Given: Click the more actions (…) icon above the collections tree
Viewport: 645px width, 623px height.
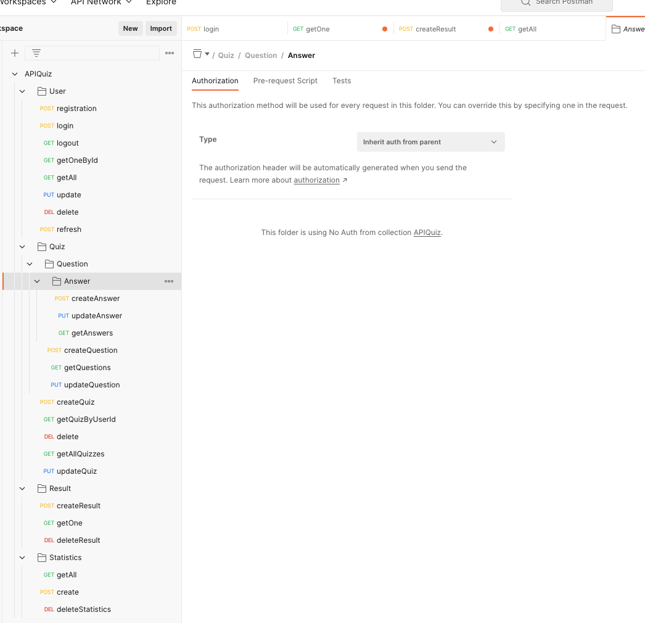Looking at the screenshot, I should pyautogui.click(x=170, y=53).
